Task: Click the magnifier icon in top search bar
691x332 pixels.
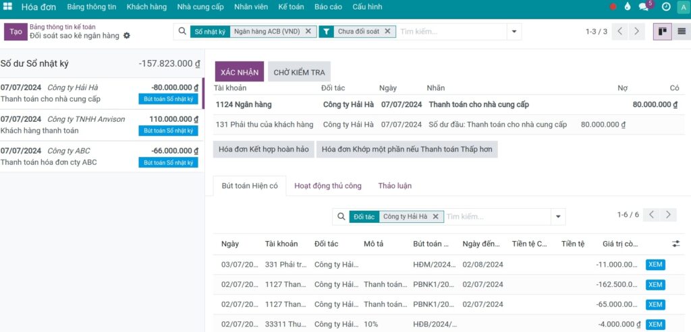Action: coord(182,31)
